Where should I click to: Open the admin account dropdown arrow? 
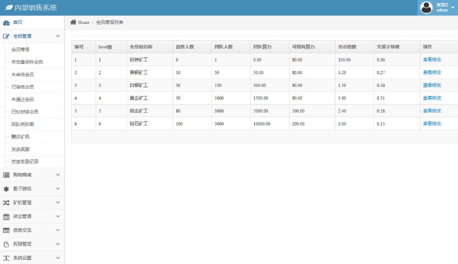453,8
